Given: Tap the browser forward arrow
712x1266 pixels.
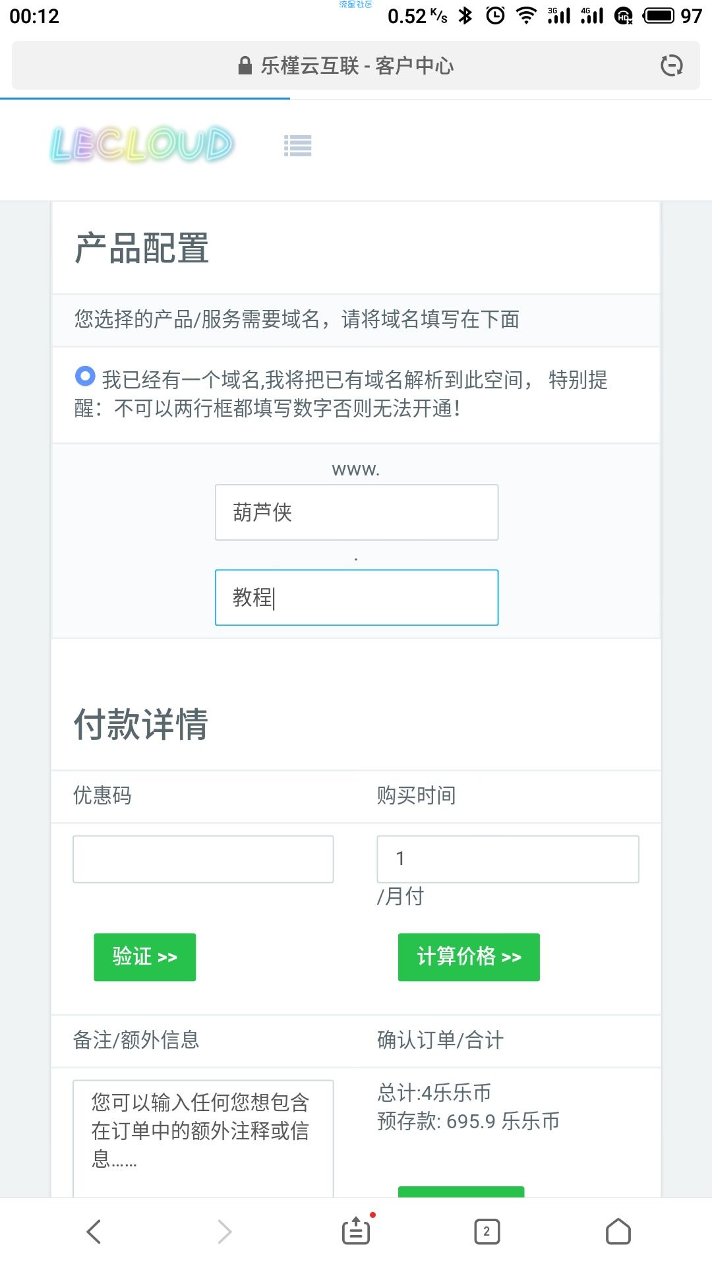Looking at the screenshot, I should (x=225, y=1231).
